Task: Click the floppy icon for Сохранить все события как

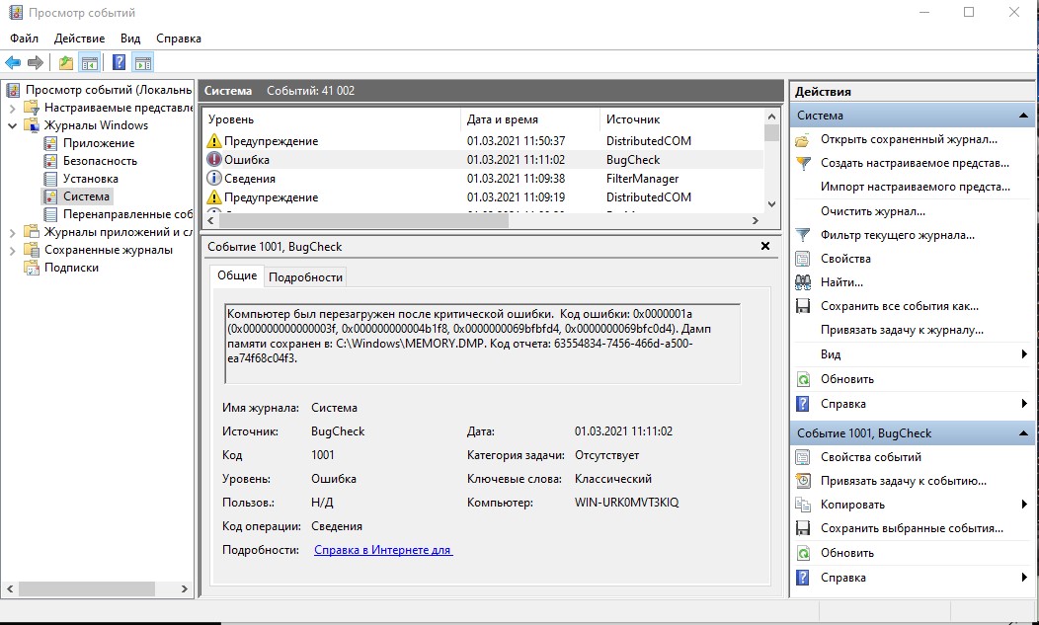Action: click(802, 306)
